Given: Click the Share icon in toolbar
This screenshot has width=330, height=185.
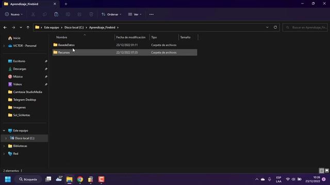Looking at the screenshot, I should (x=79, y=14).
